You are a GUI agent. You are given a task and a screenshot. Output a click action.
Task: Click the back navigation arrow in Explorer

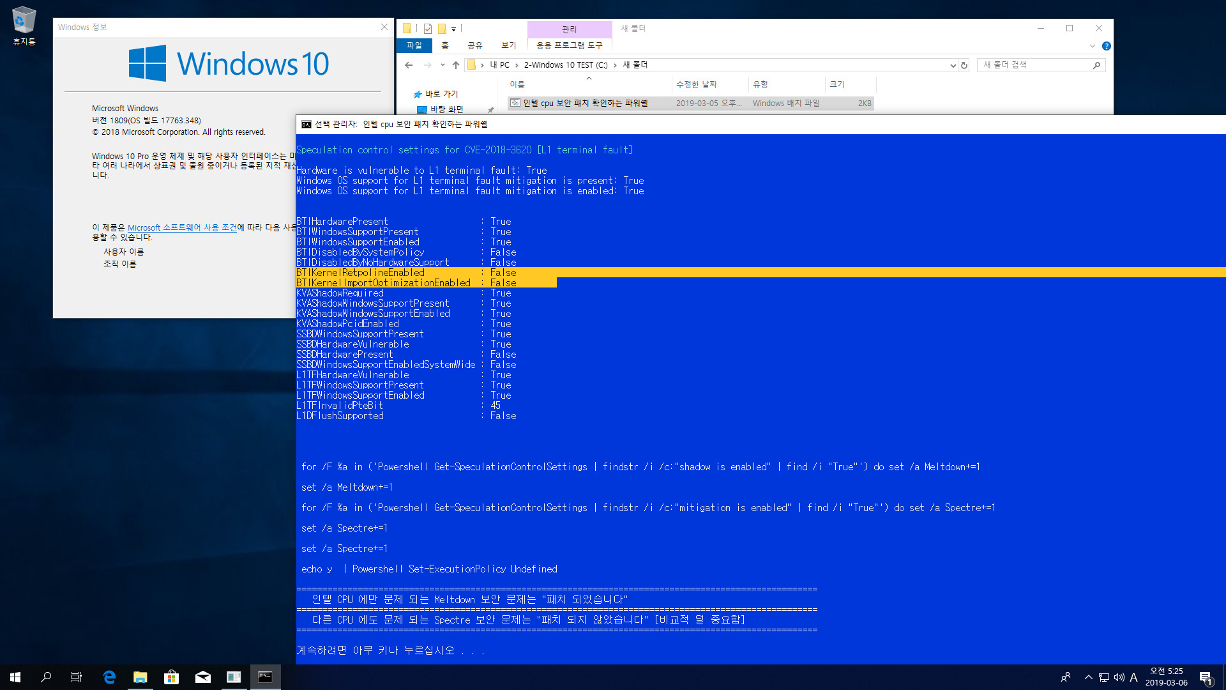pyautogui.click(x=409, y=65)
